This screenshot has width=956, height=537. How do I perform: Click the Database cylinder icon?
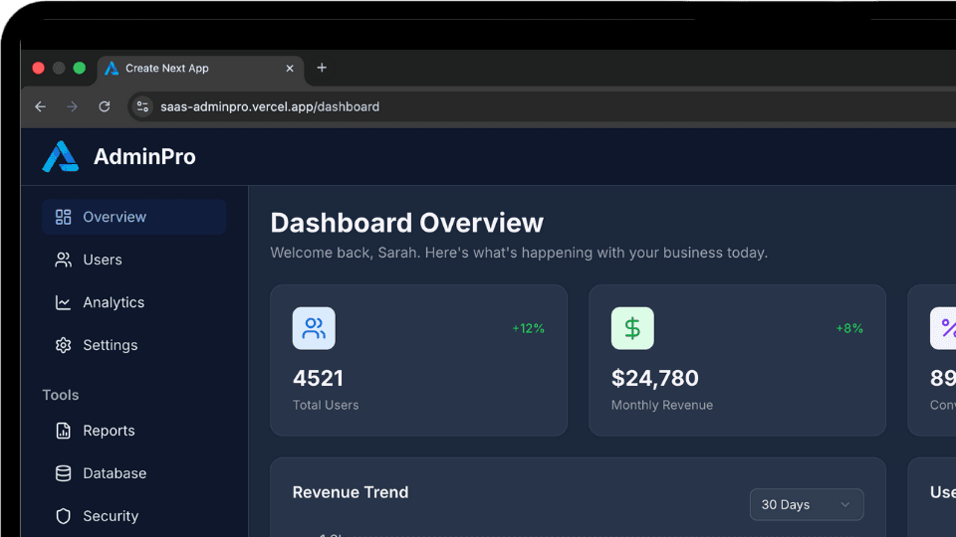(64, 473)
